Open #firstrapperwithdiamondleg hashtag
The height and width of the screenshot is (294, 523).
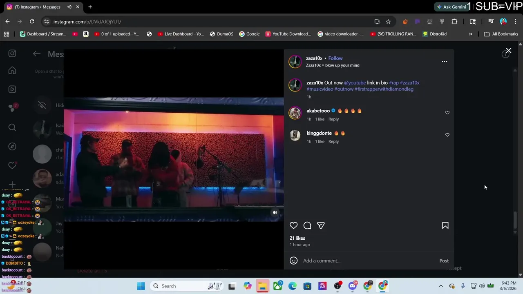[384, 89]
